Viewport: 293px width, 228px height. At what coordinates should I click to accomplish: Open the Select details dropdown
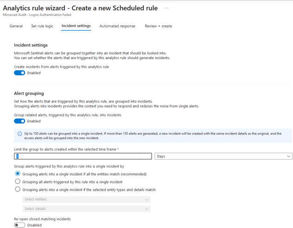coord(87,209)
